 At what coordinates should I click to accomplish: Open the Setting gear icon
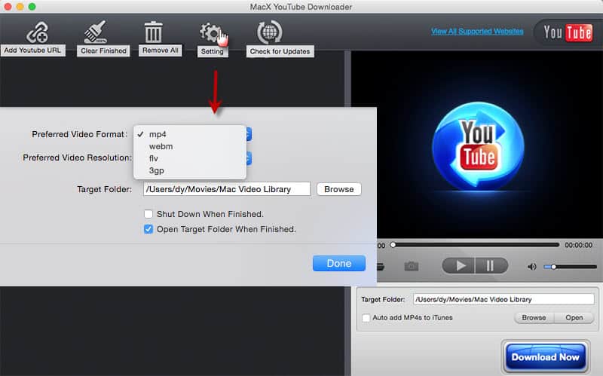[x=210, y=32]
